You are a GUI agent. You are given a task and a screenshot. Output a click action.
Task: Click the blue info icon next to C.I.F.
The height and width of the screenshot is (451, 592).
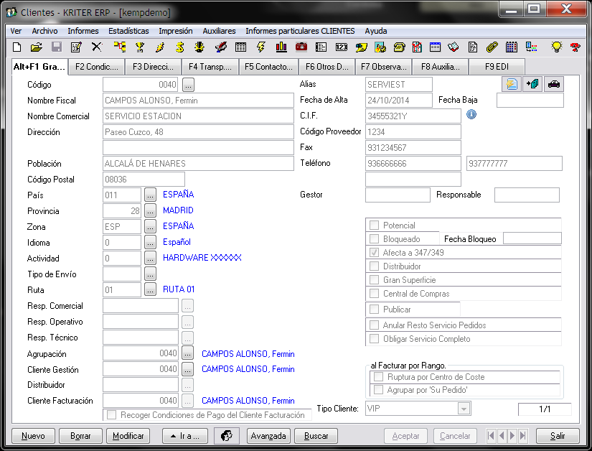point(471,114)
